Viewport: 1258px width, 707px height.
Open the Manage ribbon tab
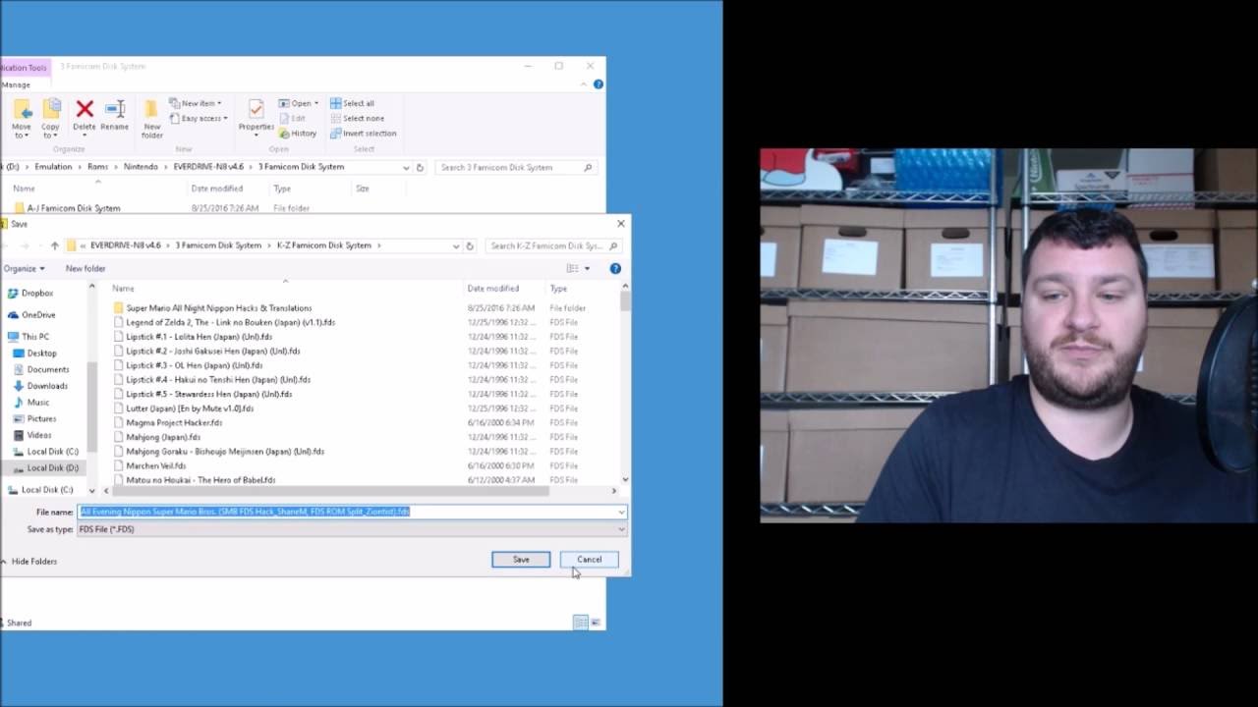[16, 84]
